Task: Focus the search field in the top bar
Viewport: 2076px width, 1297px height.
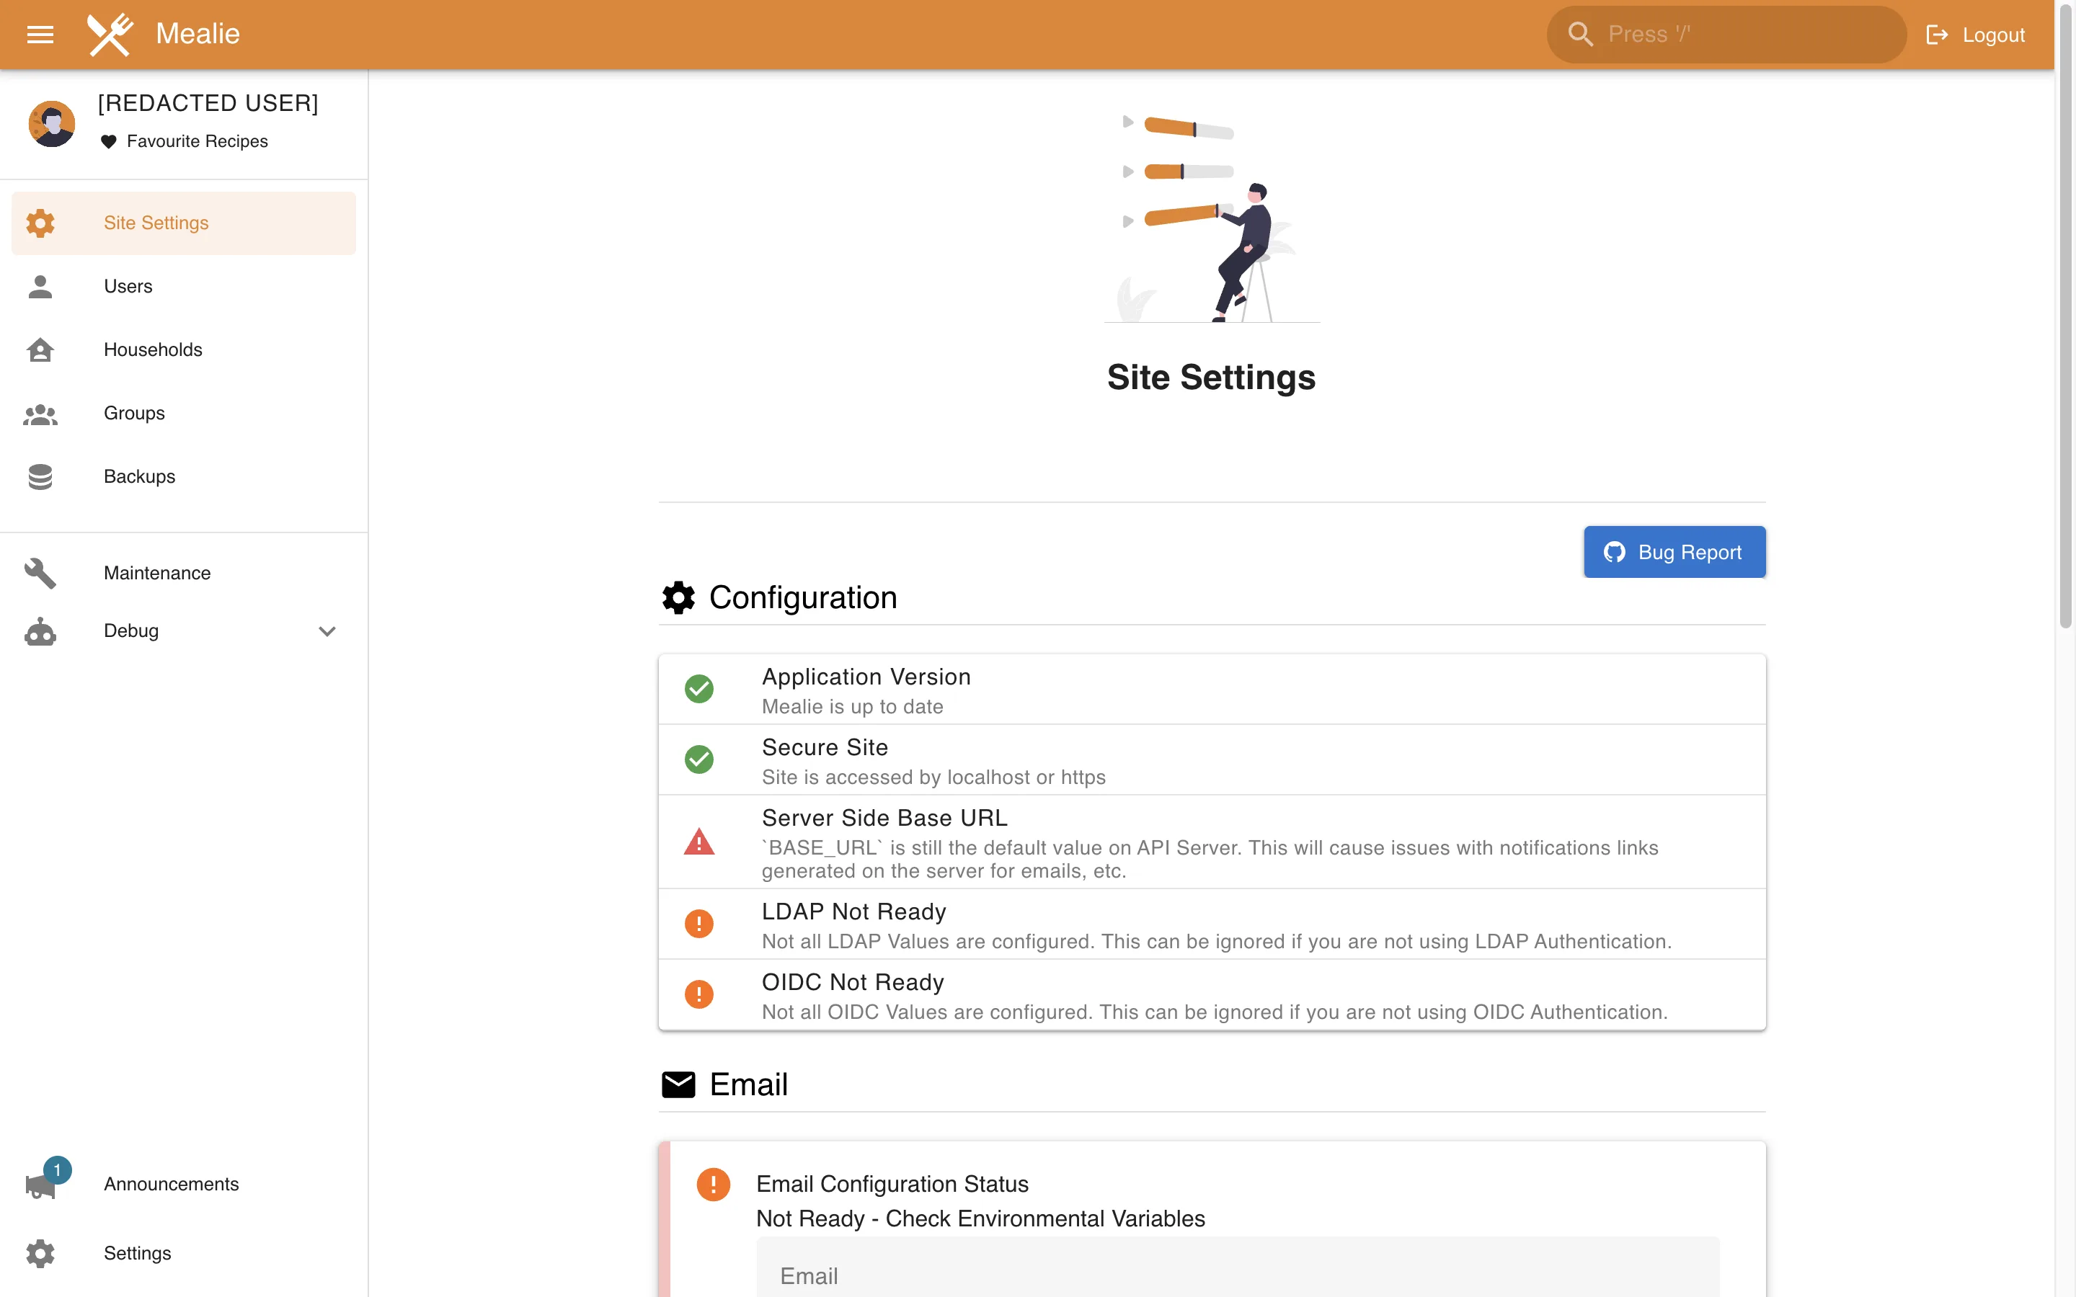Action: pos(1726,35)
